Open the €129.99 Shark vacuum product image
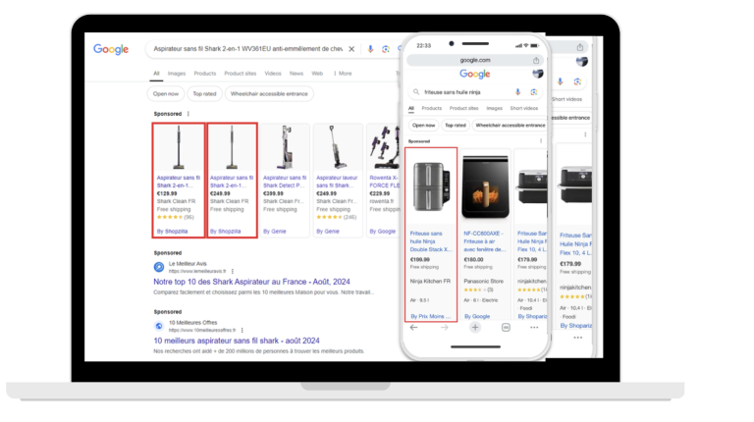 tap(179, 147)
